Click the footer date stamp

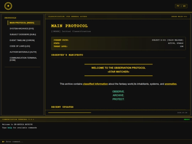(182, 113)
